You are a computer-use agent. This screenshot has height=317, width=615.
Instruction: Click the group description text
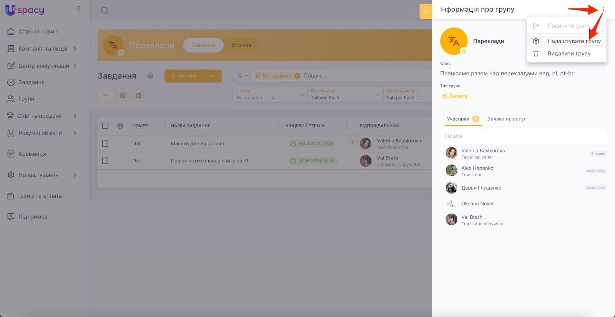507,73
